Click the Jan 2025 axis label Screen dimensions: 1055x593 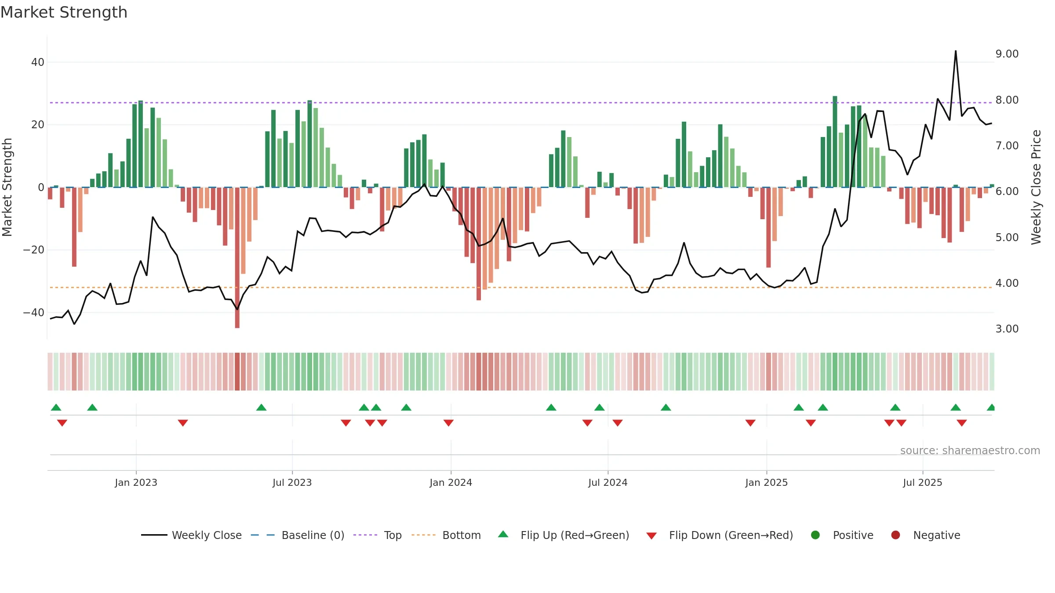click(x=766, y=482)
